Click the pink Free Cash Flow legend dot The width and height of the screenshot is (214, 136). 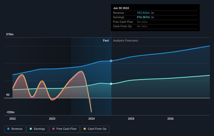53,129
